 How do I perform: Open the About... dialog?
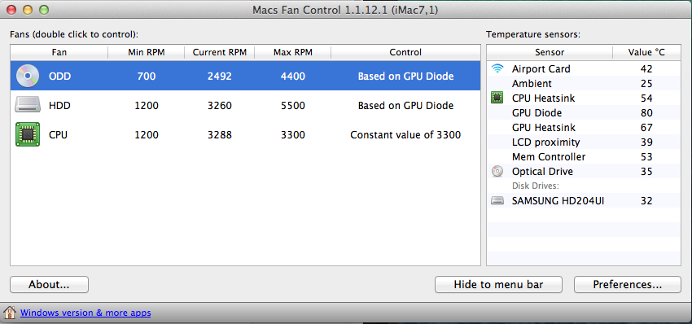click(x=49, y=285)
